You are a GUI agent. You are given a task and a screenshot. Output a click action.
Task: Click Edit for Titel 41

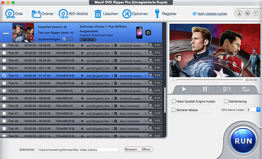(157, 68)
